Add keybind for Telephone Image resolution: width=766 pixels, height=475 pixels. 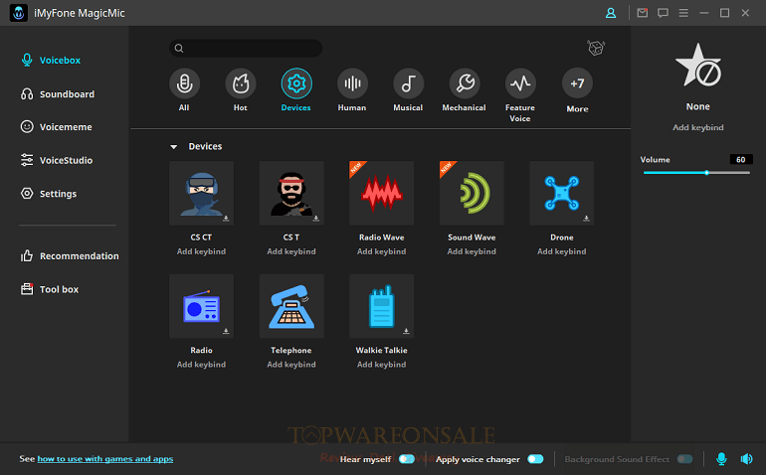(x=291, y=364)
